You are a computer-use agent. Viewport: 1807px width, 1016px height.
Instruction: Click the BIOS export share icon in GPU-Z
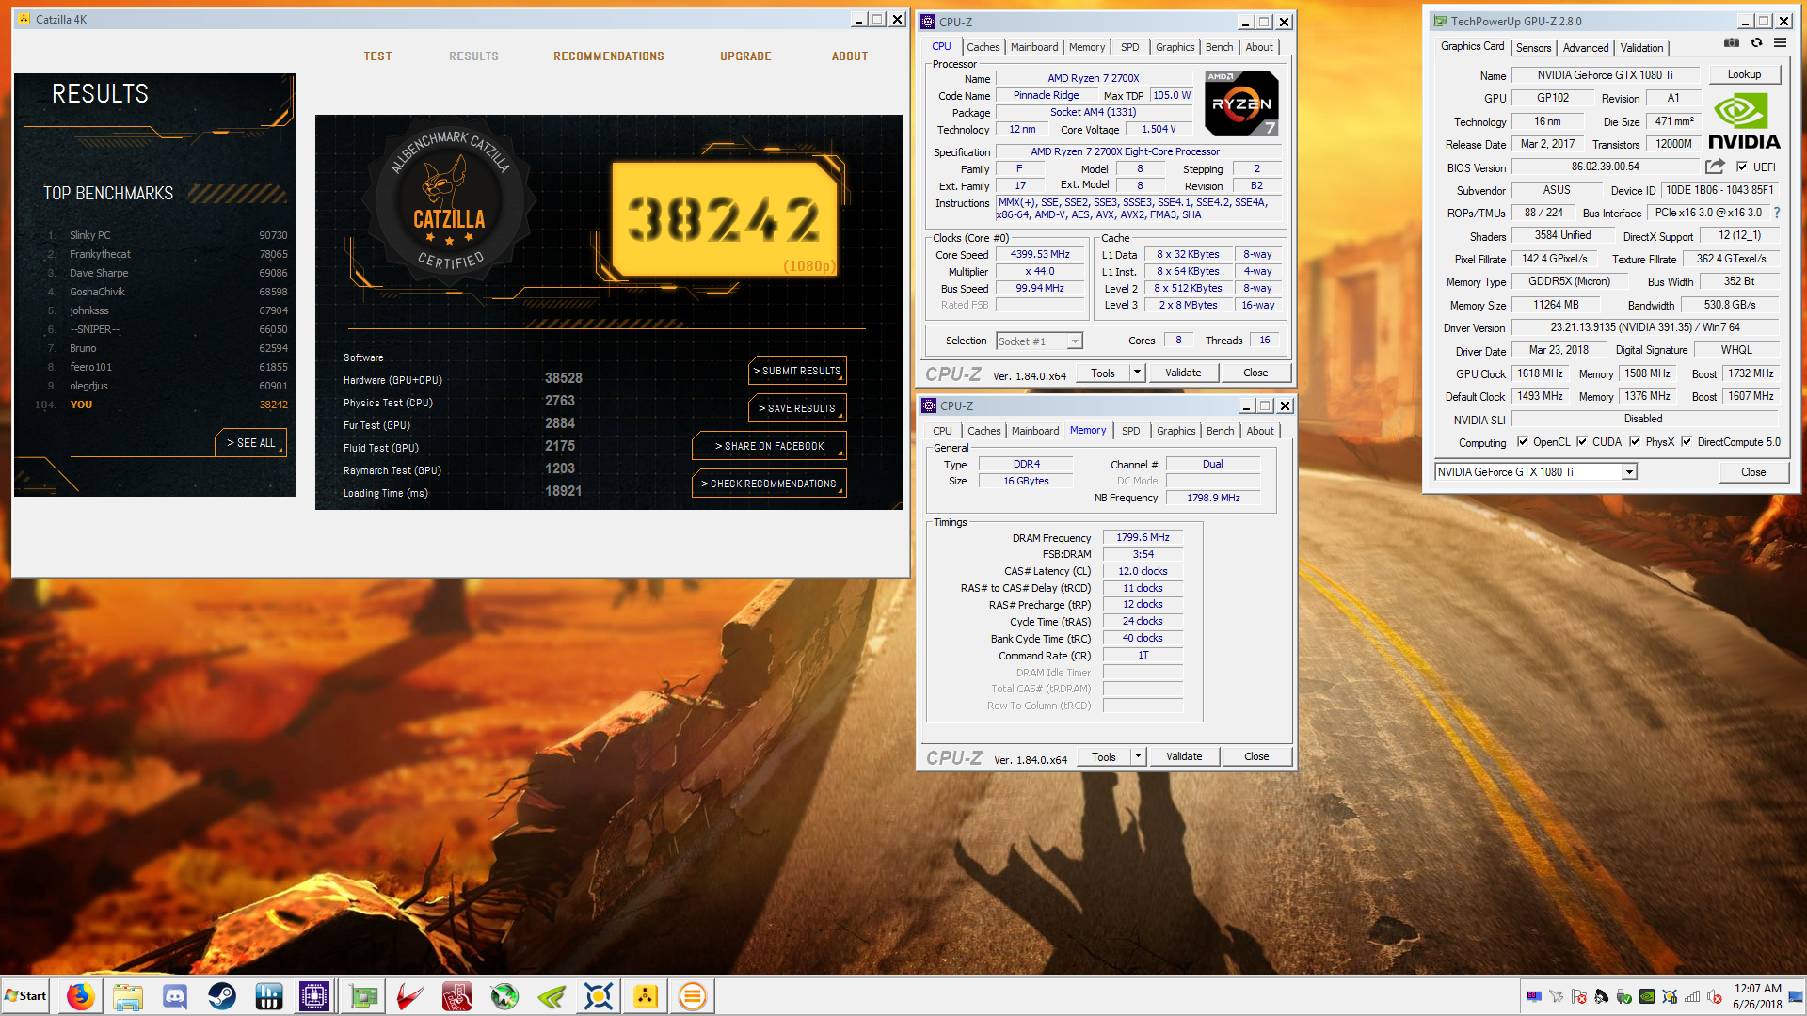[1715, 167]
